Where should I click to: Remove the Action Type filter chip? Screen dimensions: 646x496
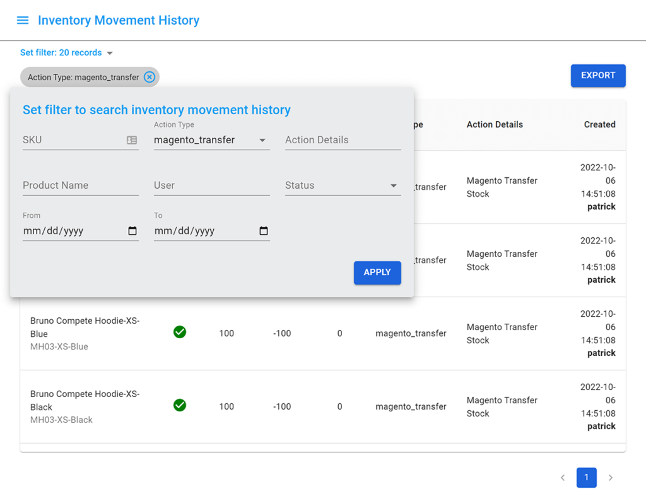click(x=150, y=77)
